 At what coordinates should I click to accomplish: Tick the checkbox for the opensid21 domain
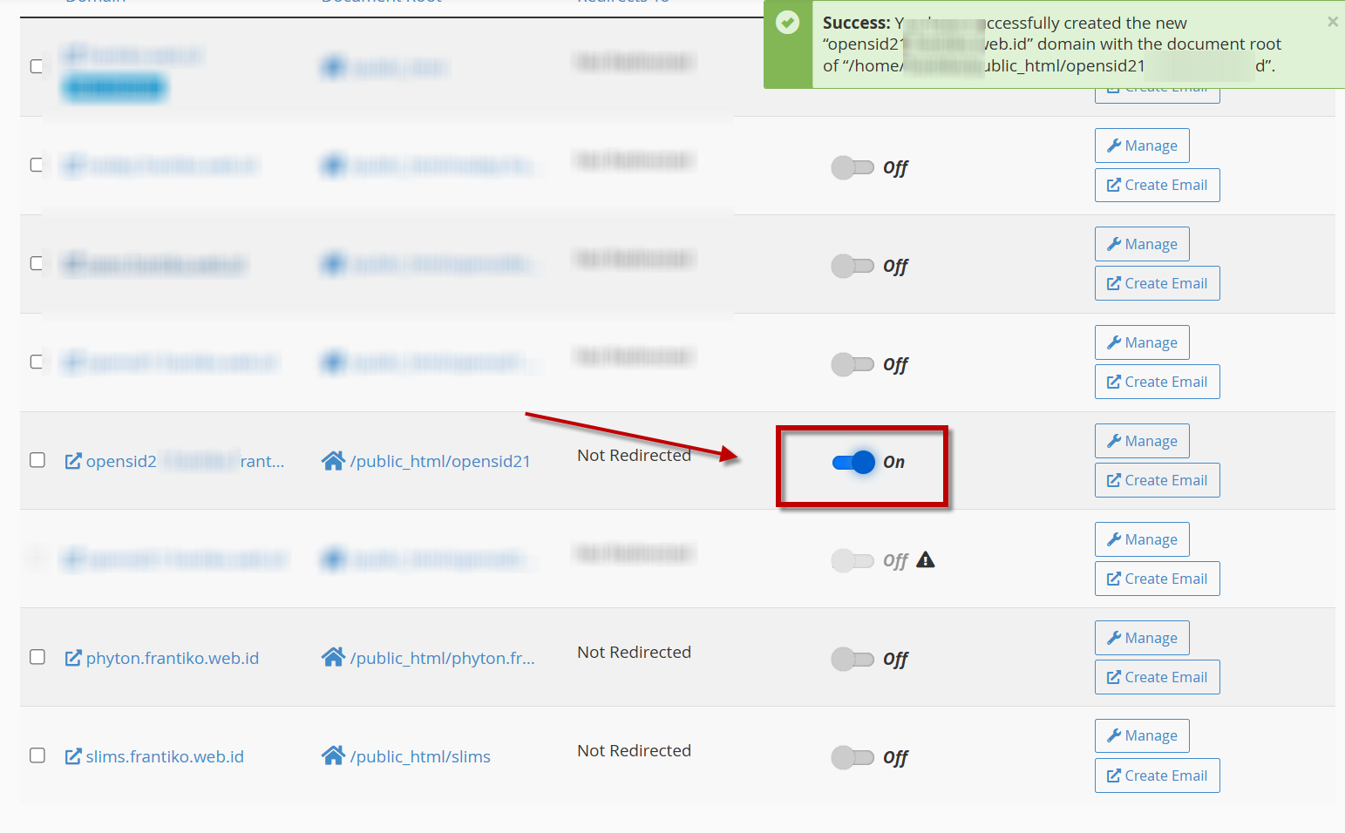tap(37, 460)
